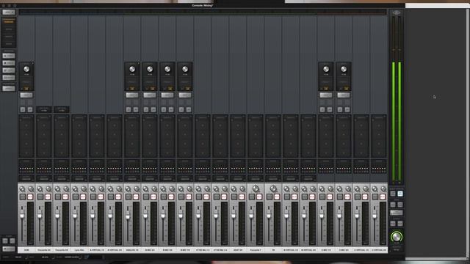470x264 pixels.
Task: Click the C MIC 3/4 channel name label
Action: [x=344, y=249]
